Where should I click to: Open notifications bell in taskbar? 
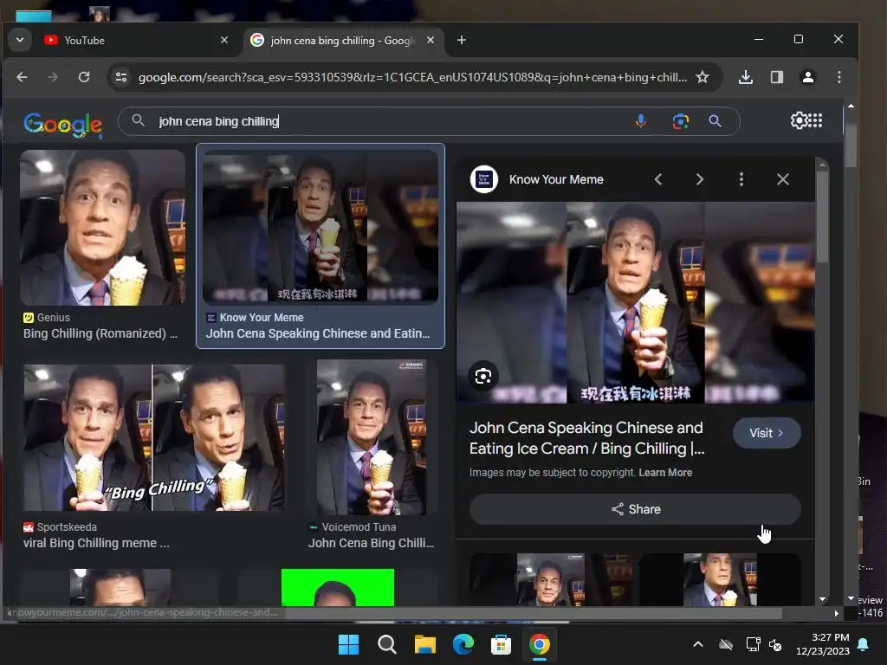click(864, 644)
